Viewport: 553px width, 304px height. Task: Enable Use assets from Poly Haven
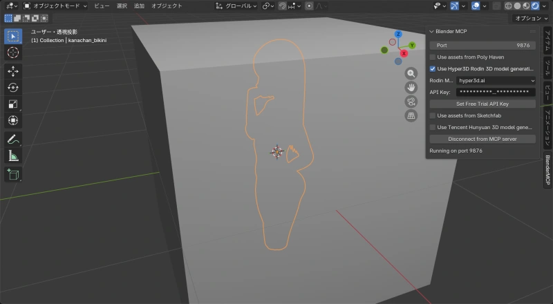pos(433,57)
